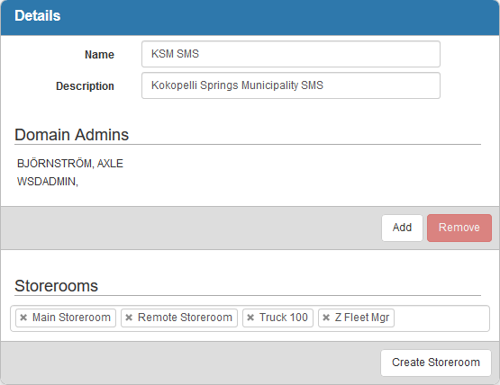This screenshot has height=385, width=500.
Task: Remove Truck 100 tag via x icon
Action: 250,318
